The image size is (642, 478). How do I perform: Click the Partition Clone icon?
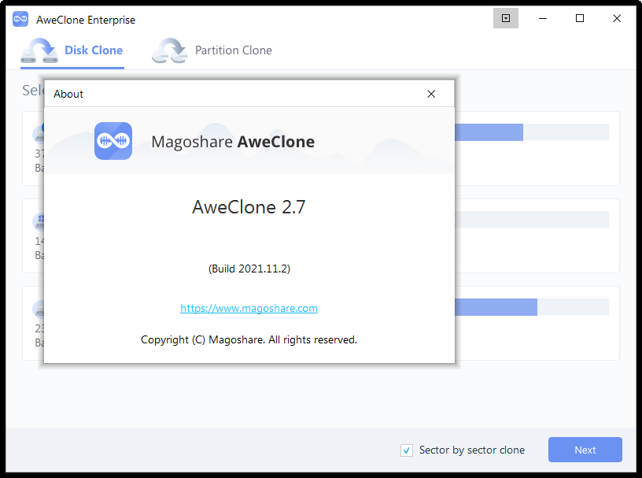pos(169,50)
